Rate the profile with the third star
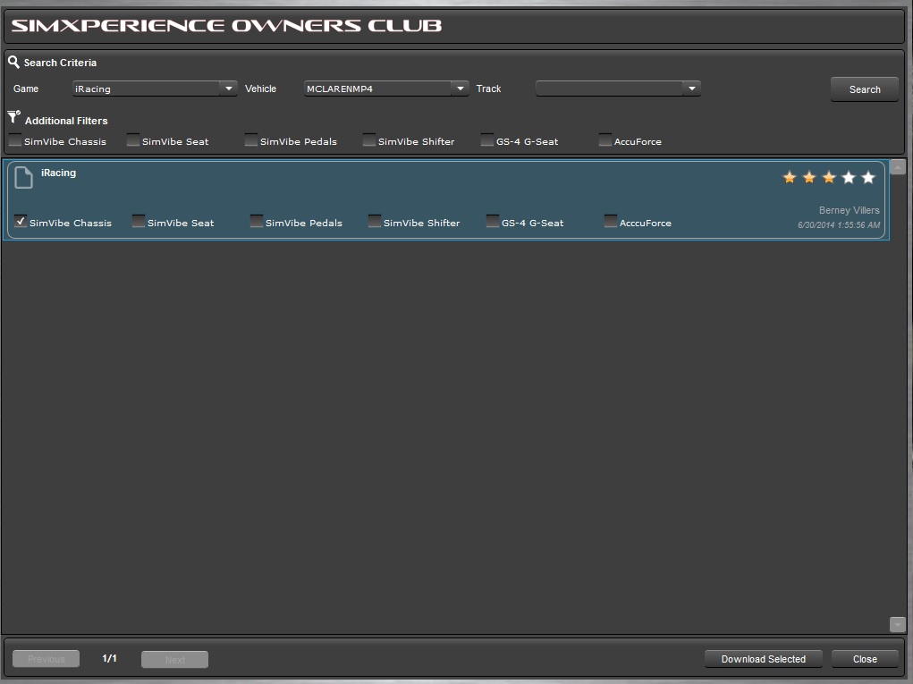This screenshot has width=913, height=684. (829, 178)
